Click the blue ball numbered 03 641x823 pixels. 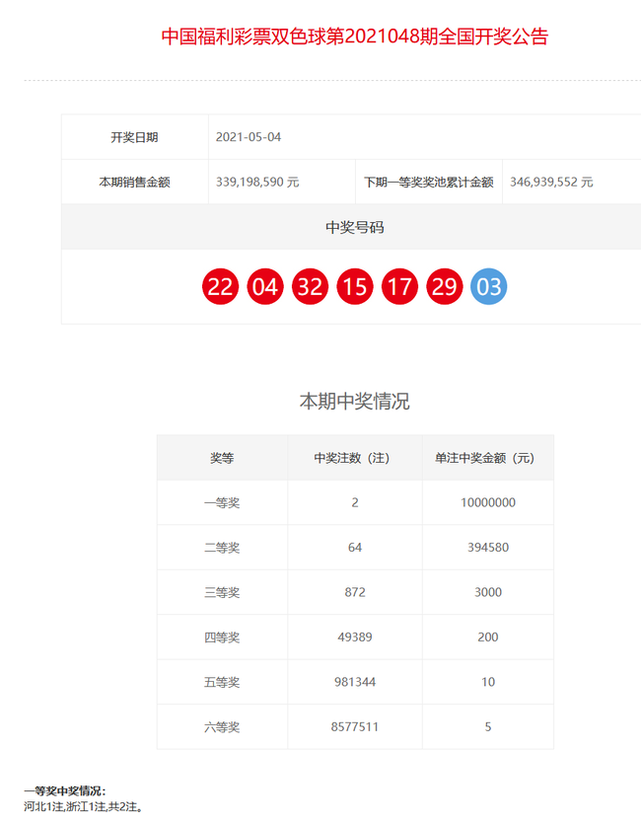pyautogui.click(x=489, y=287)
